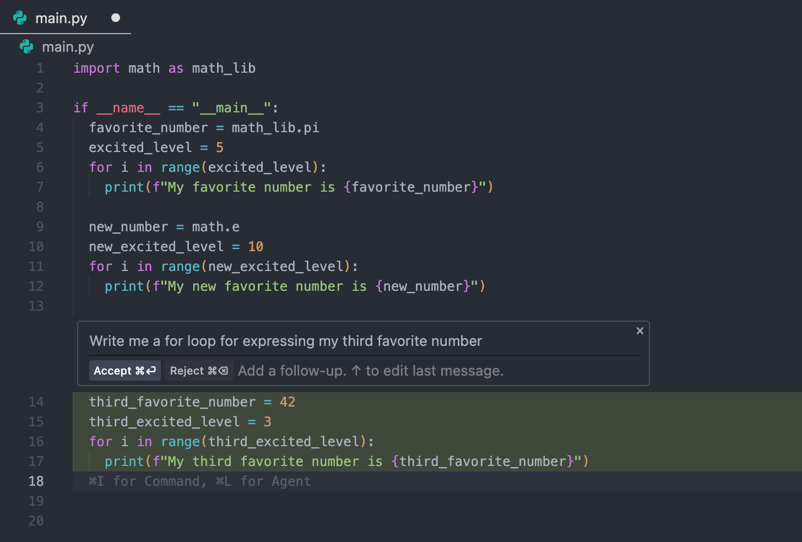Dismiss the AI prompt popup with the X

coord(640,330)
